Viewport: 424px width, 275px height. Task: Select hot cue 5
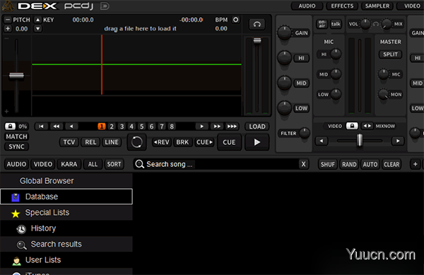141,127
